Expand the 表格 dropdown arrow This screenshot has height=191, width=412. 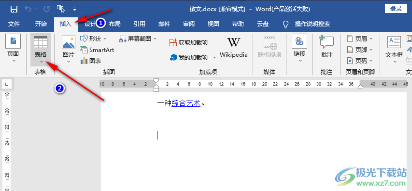pos(41,62)
